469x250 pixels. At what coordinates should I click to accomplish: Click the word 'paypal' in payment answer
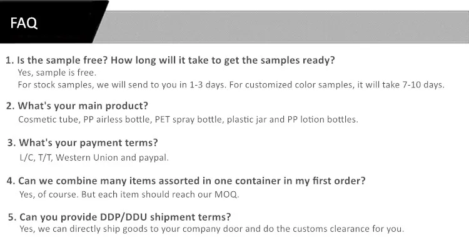(153, 157)
